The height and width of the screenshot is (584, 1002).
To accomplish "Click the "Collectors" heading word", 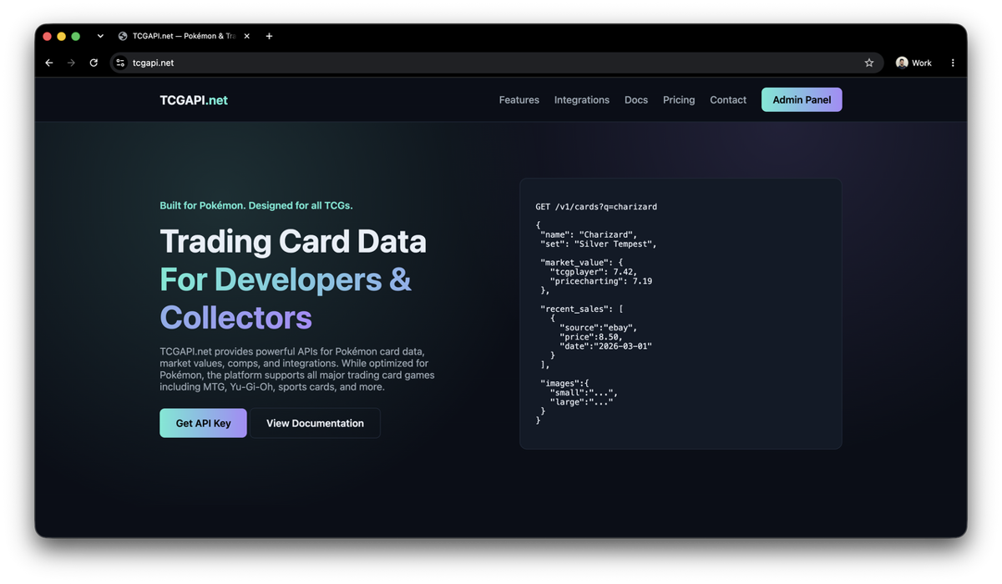I will pos(235,318).
